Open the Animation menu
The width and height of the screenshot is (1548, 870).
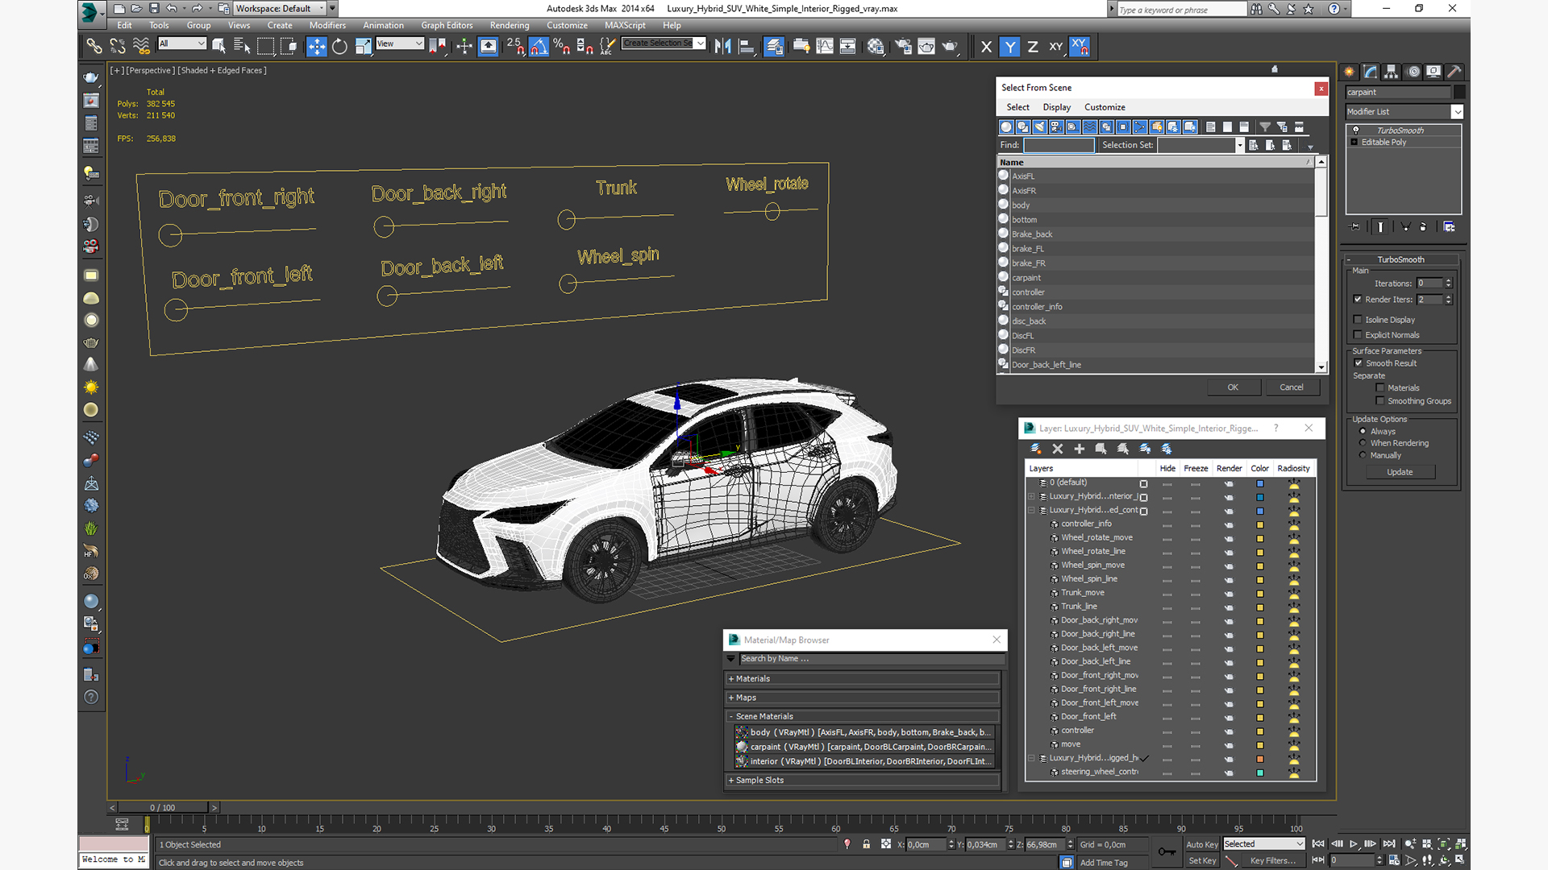pos(383,26)
